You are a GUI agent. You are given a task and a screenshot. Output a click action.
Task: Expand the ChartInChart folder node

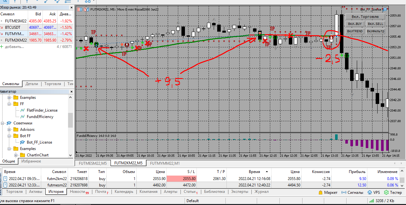tap(16, 155)
